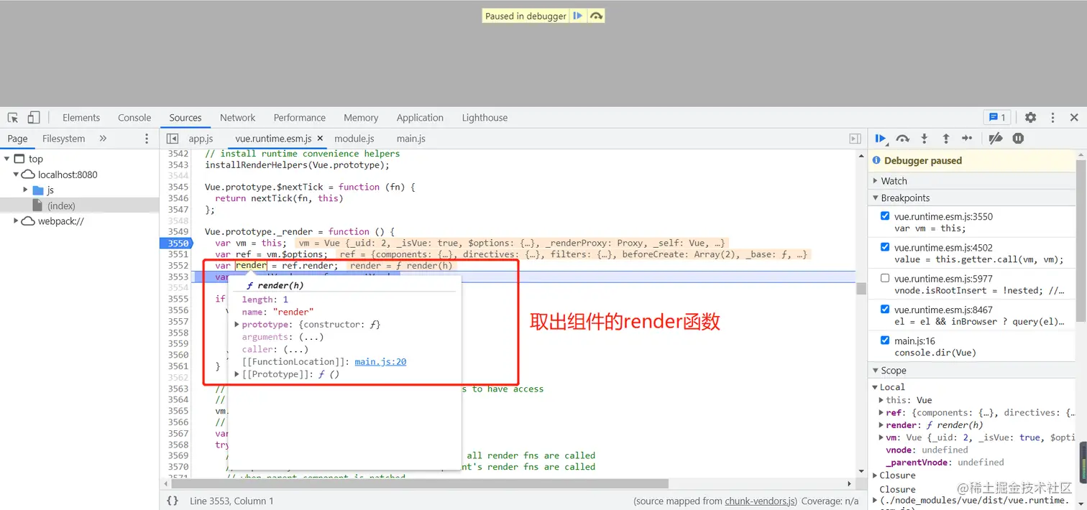Evaluate arguments getter in render popup
1087x510 pixels.
(311, 337)
